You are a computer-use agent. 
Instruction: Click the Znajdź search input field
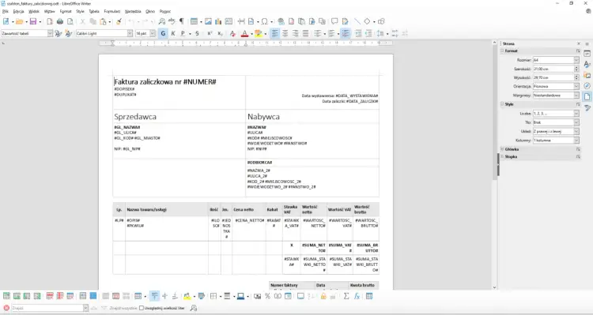(47, 308)
